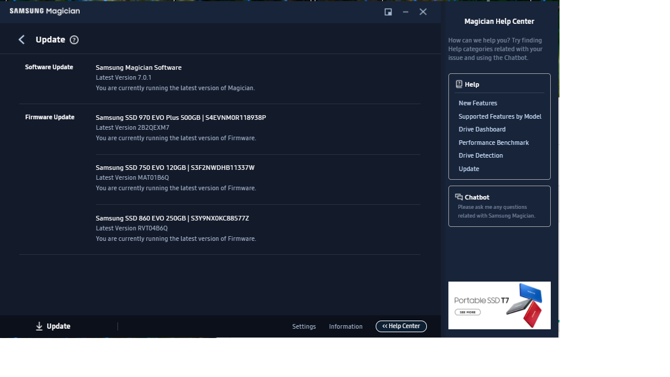Select the Samsung SSD 970 EVO Plus 500GB entry
Image resolution: width=670 pixels, height=377 pixels.
point(181,118)
